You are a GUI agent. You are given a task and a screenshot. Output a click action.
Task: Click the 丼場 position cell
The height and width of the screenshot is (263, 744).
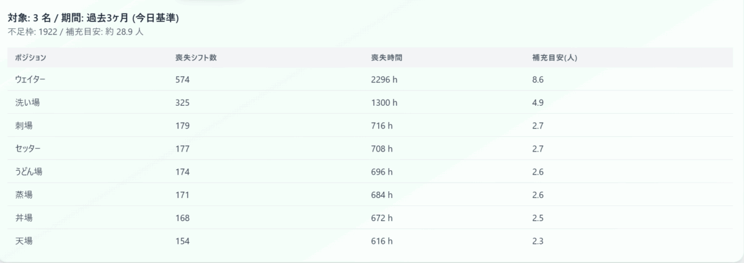click(24, 218)
